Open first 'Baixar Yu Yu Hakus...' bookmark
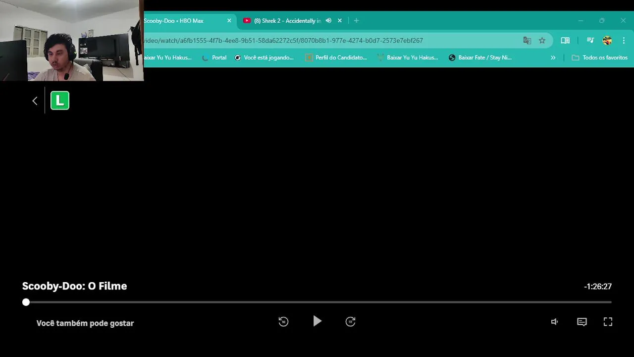The height and width of the screenshot is (357, 634). 167,58
